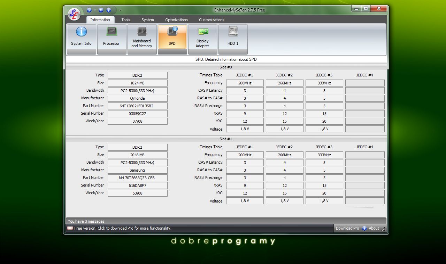
Task: Click the resize grip in the status bar
Action: click(384, 229)
